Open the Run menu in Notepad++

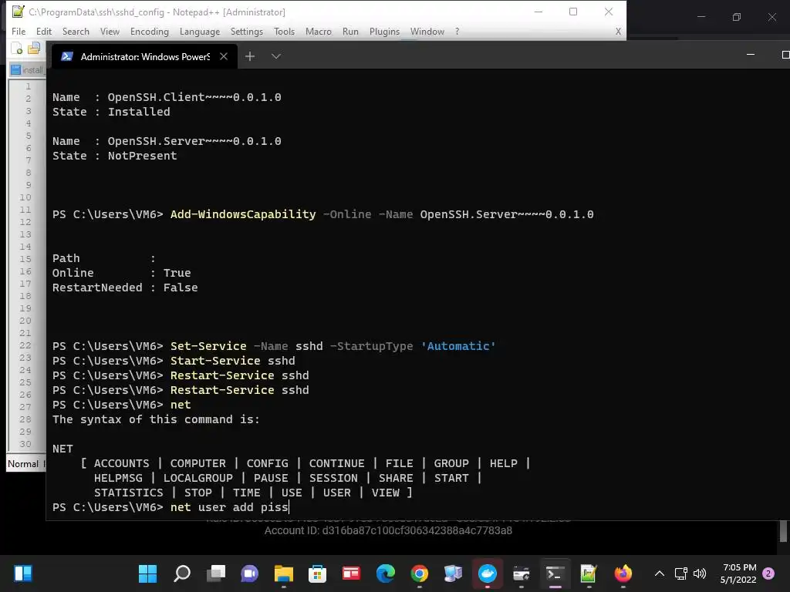(x=351, y=31)
